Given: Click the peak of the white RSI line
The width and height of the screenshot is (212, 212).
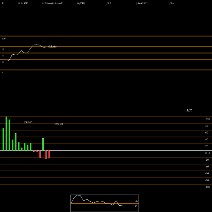Looking at the screenshot, I should [x=36, y=45].
